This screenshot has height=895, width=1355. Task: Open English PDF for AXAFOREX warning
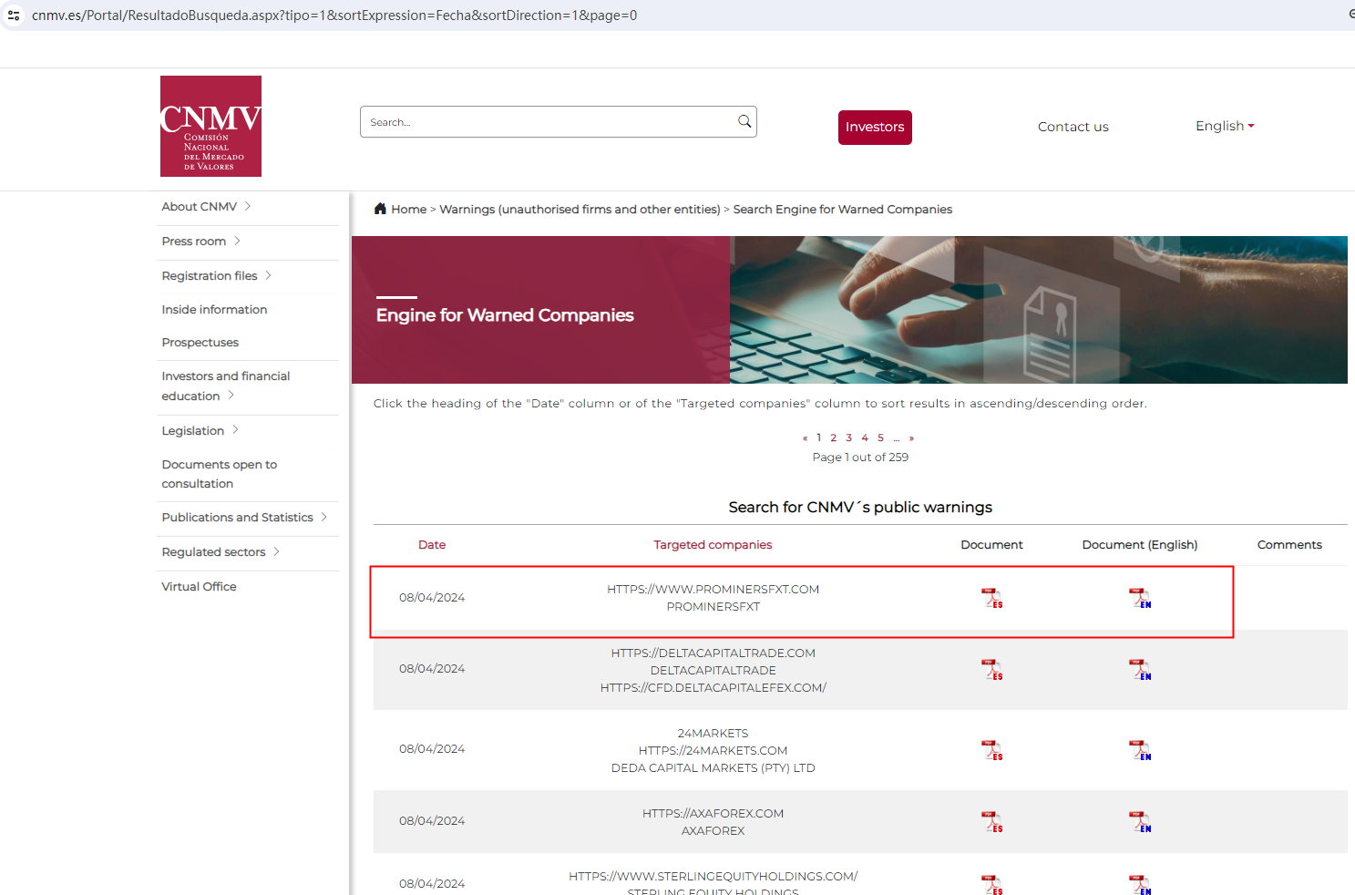click(1139, 821)
